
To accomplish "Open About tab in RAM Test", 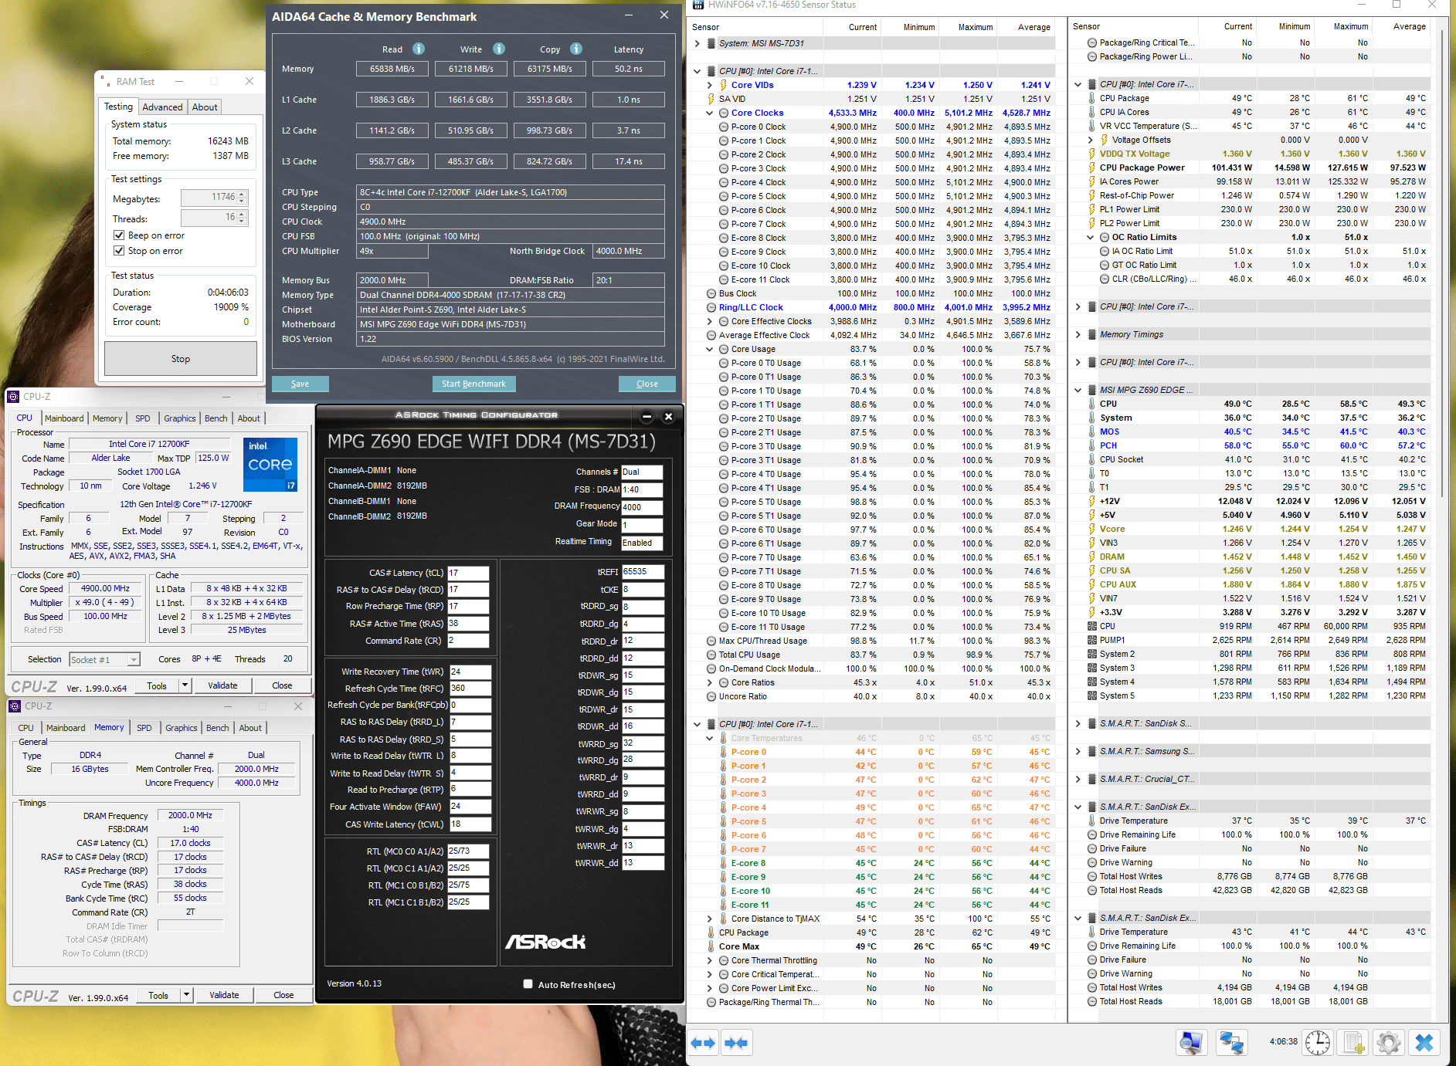I will (205, 107).
